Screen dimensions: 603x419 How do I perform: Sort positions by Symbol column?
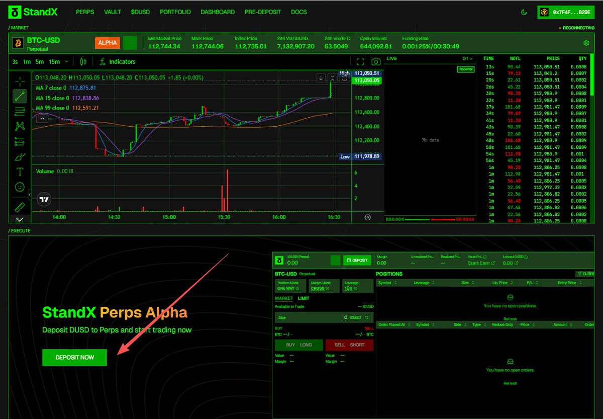point(387,283)
